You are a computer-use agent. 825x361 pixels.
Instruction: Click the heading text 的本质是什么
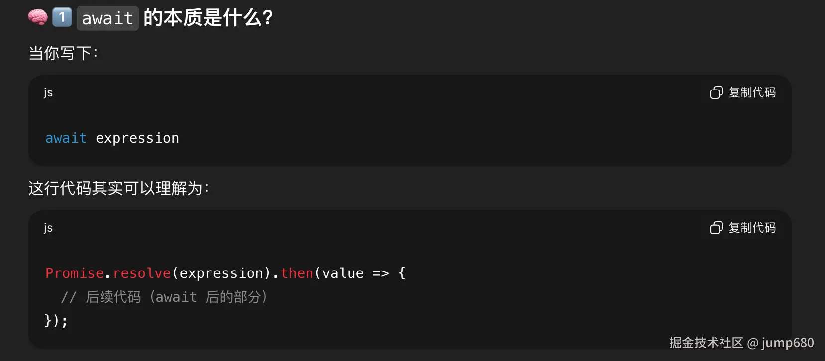pyautogui.click(x=208, y=18)
